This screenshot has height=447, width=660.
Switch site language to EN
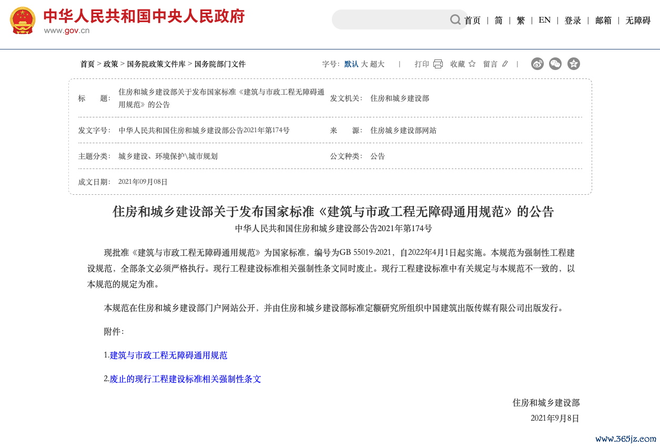[x=544, y=20]
